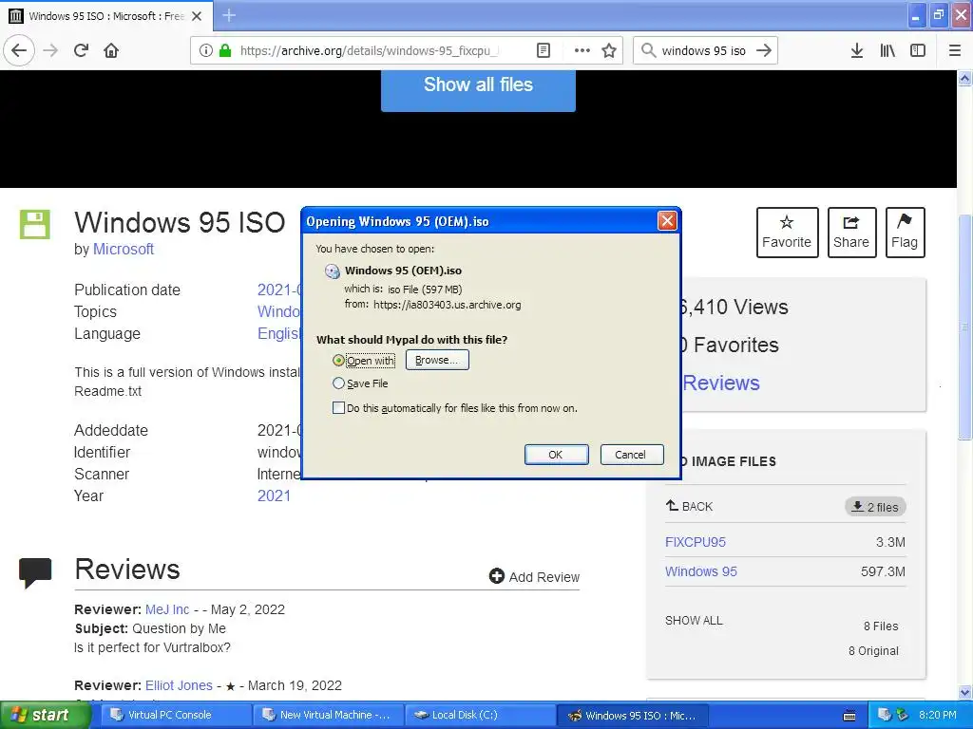Screen dimensions: 973x729
Task: Go to the home page icon
Action: (111, 50)
